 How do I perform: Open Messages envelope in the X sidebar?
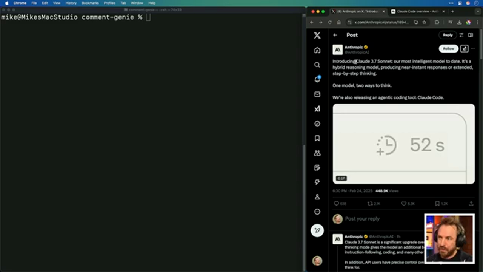click(x=317, y=94)
